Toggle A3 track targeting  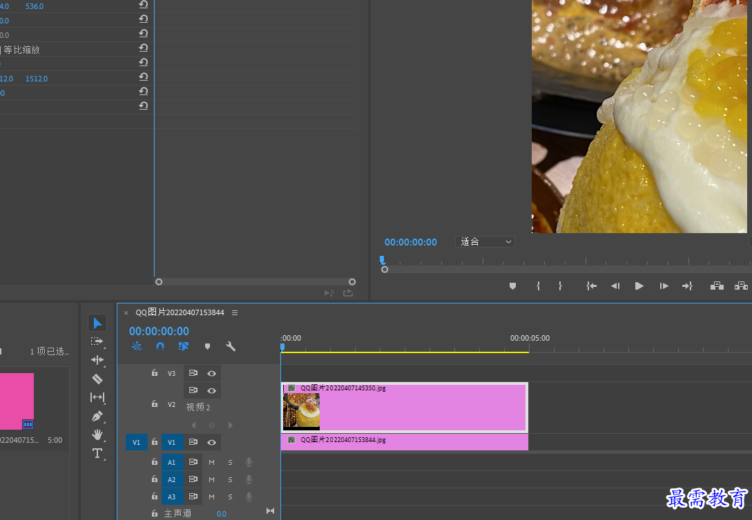click(172, 497)
